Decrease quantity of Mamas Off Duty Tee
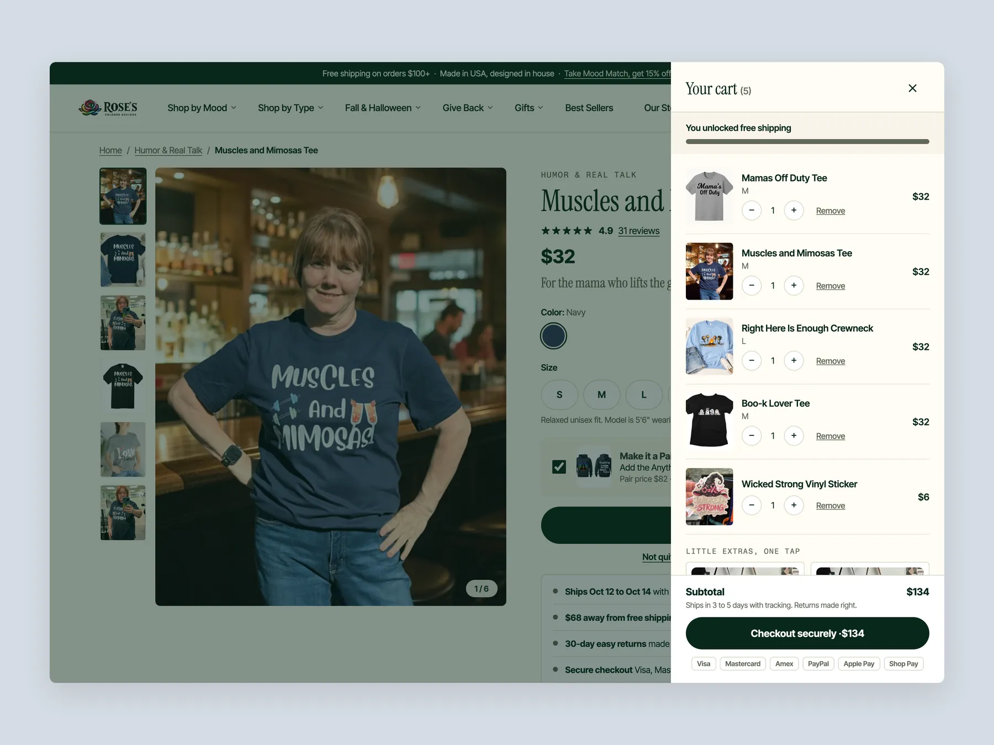The width and height of the screenshot is (994, 745). pos(752,210)
